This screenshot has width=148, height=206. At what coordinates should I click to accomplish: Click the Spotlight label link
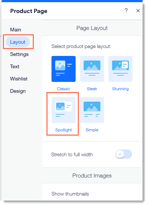[63, 130]
